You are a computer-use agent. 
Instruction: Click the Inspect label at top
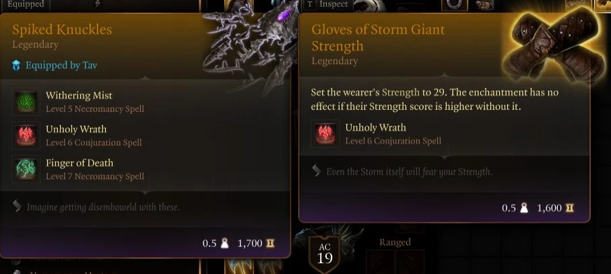333,4
